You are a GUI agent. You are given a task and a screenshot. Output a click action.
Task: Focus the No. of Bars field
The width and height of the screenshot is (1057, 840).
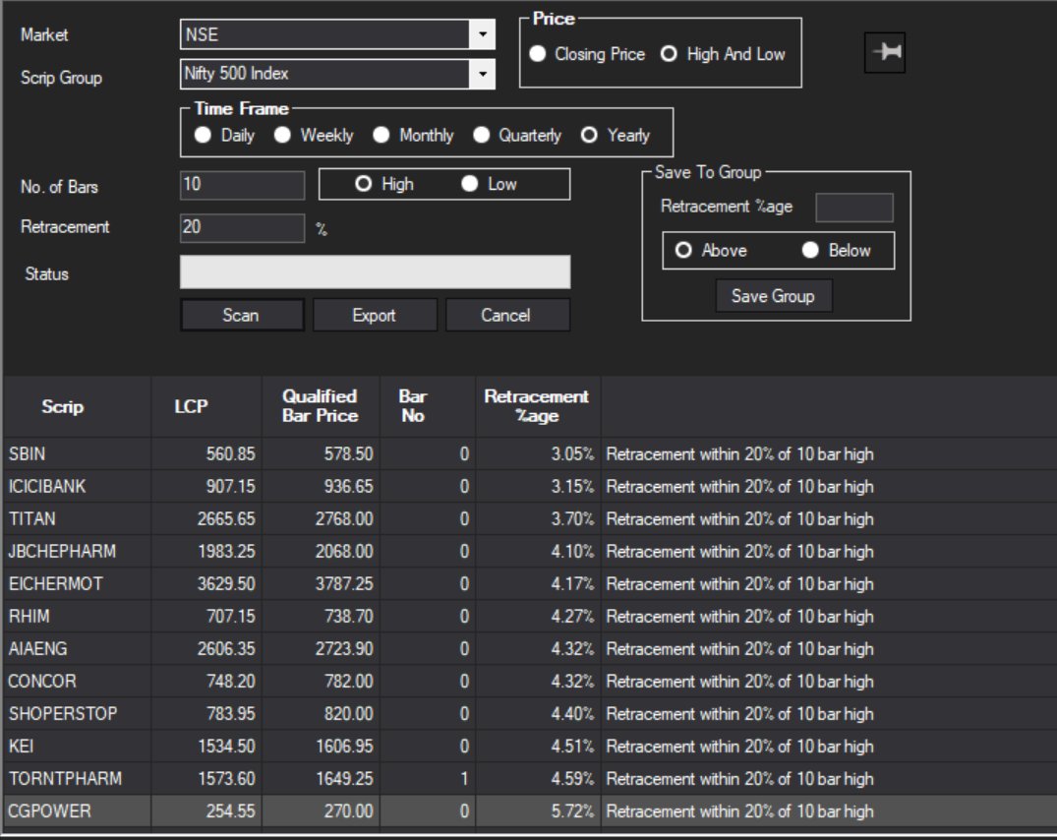coord(242,185)
